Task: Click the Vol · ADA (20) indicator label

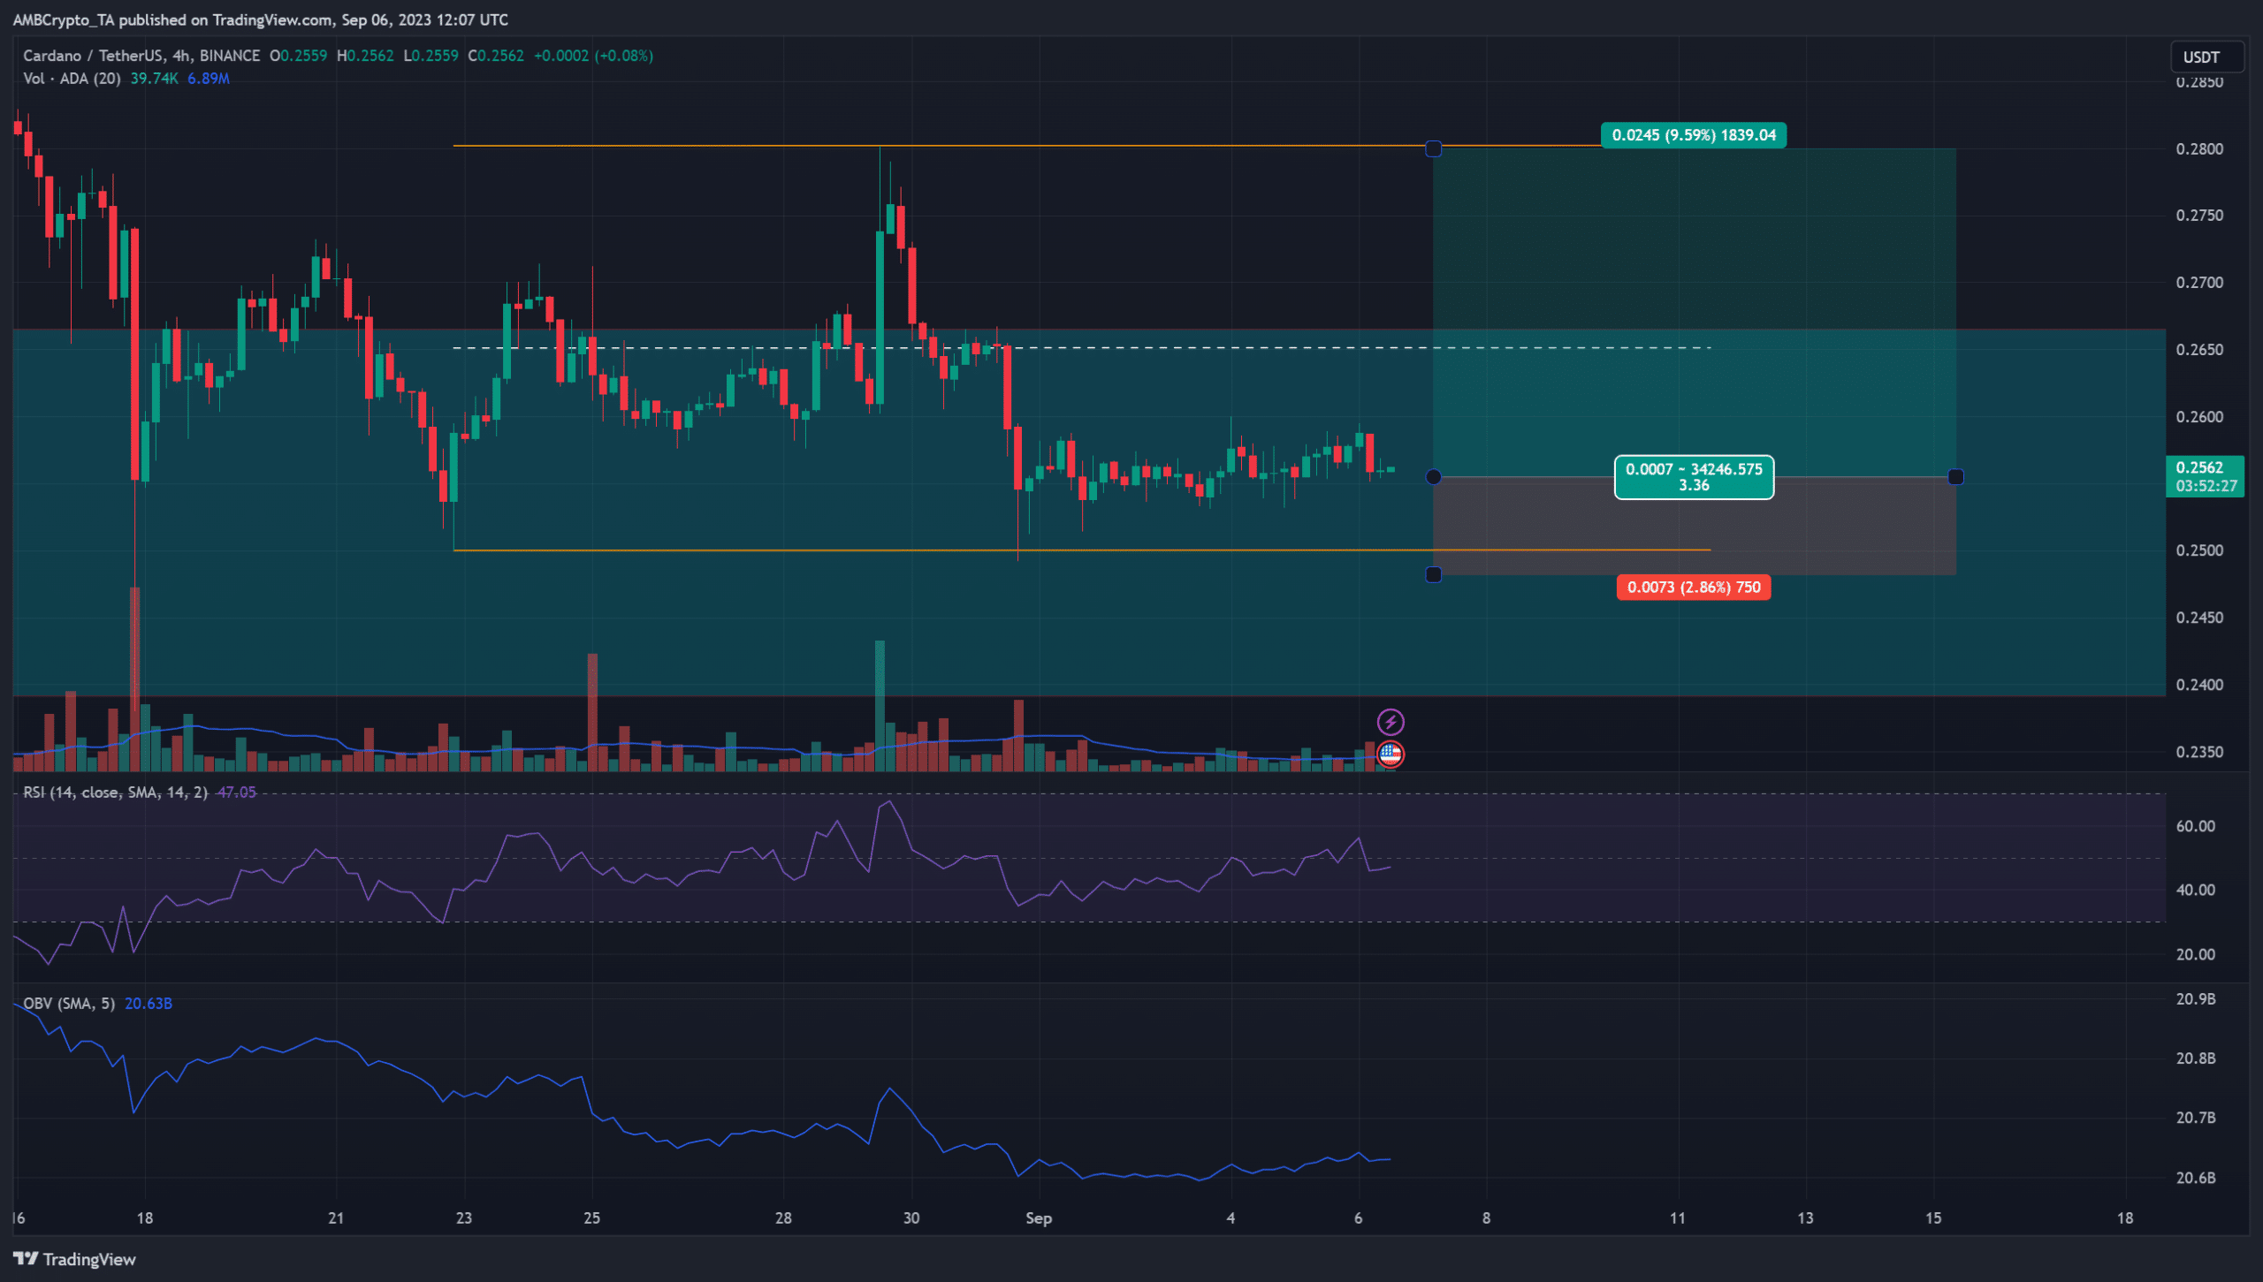Action: coord(72,79)
